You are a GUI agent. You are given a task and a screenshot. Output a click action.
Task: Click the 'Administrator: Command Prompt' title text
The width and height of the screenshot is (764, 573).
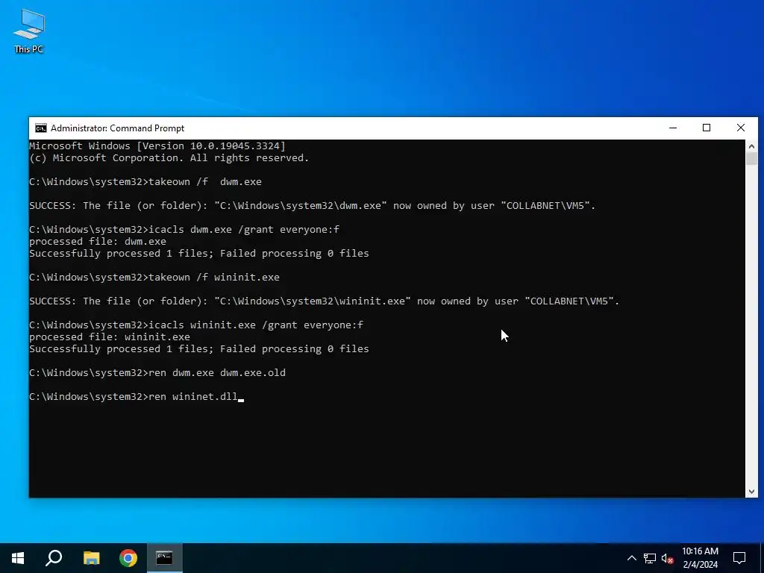tap(117, 128)
